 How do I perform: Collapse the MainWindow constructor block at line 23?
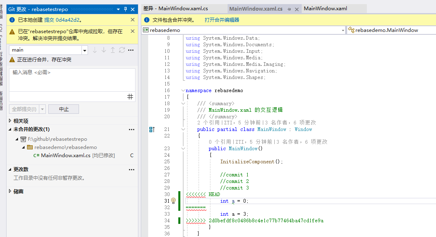[183, 149]
